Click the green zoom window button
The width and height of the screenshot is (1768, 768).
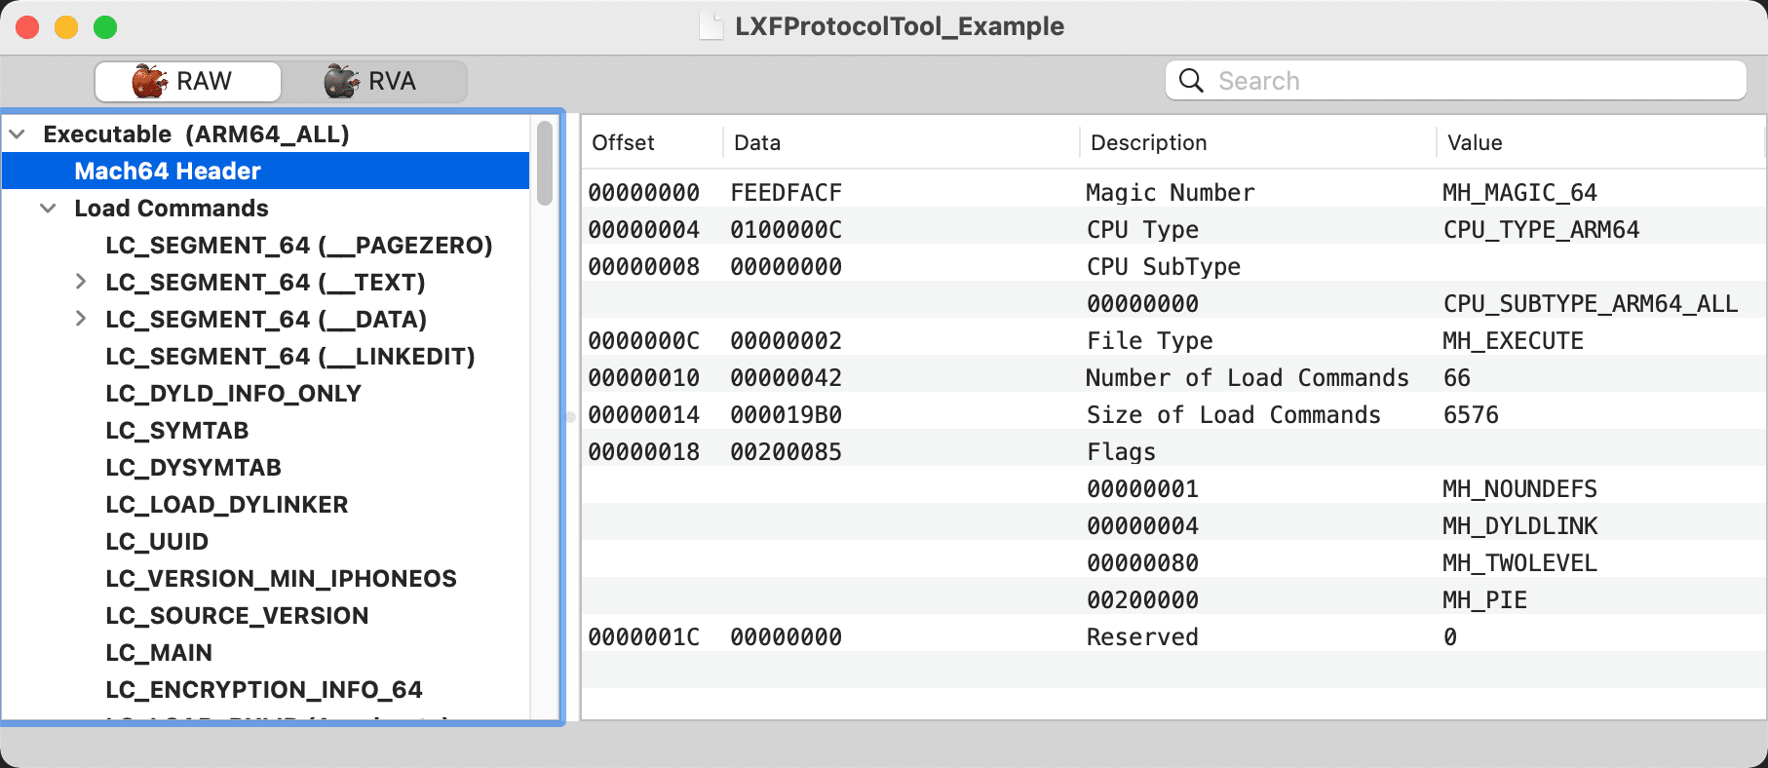[x=105, y=27]
